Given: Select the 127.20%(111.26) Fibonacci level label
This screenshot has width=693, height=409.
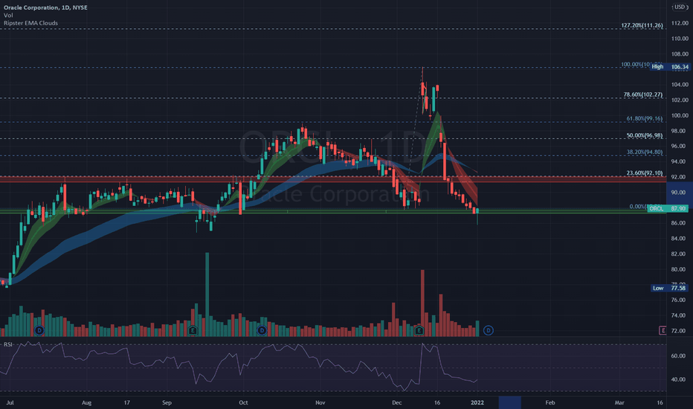Looking at the screenshot, I should click(642, 25).
